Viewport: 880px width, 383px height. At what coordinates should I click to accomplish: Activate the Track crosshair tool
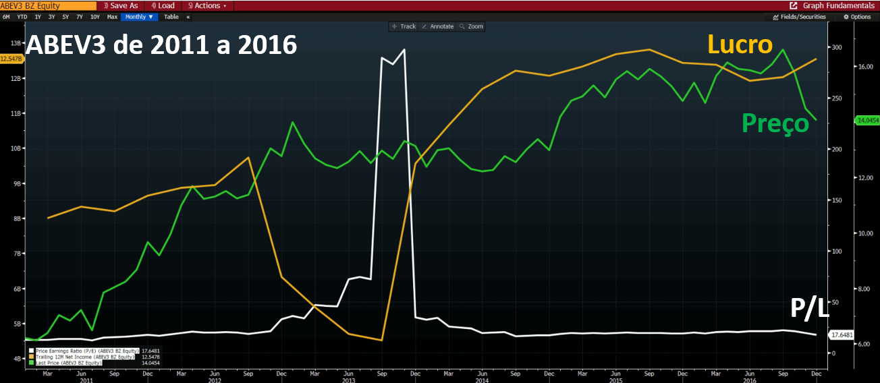(x=404, y=26)
